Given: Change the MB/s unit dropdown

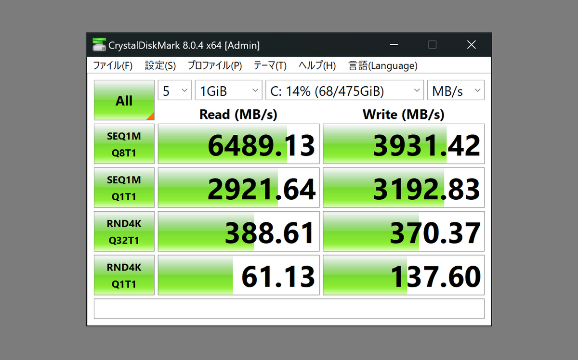Looking at the screenshot, I should click(456, 90).
